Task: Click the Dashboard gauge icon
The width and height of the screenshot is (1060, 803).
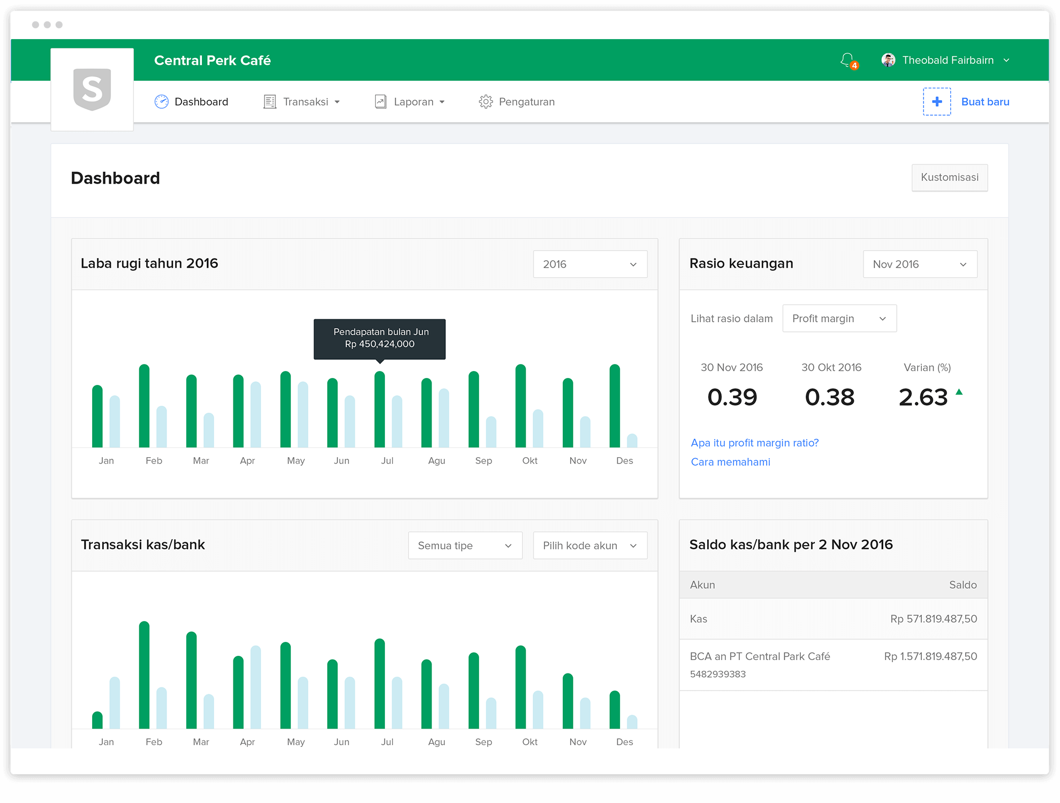Action: point(162,102)
